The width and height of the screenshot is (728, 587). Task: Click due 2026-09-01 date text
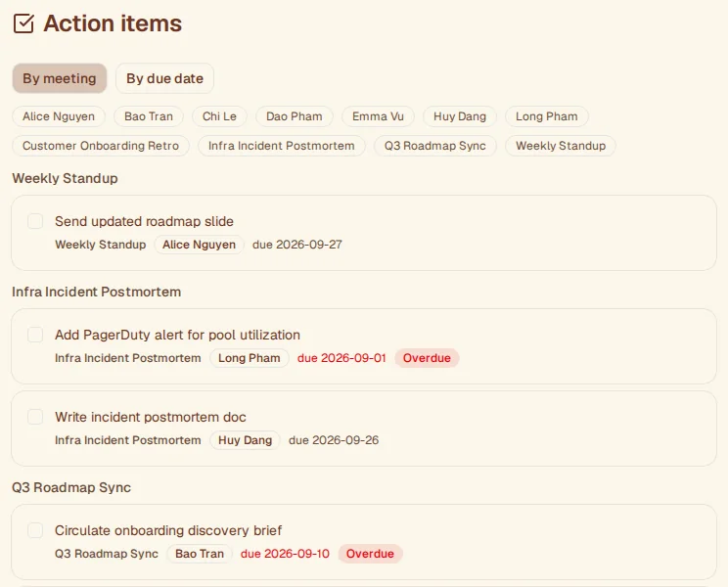341,358
